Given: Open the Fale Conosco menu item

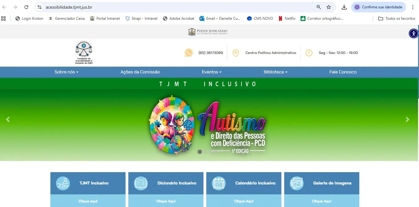Looking at the screenshot, I should [x=343, y=72].
